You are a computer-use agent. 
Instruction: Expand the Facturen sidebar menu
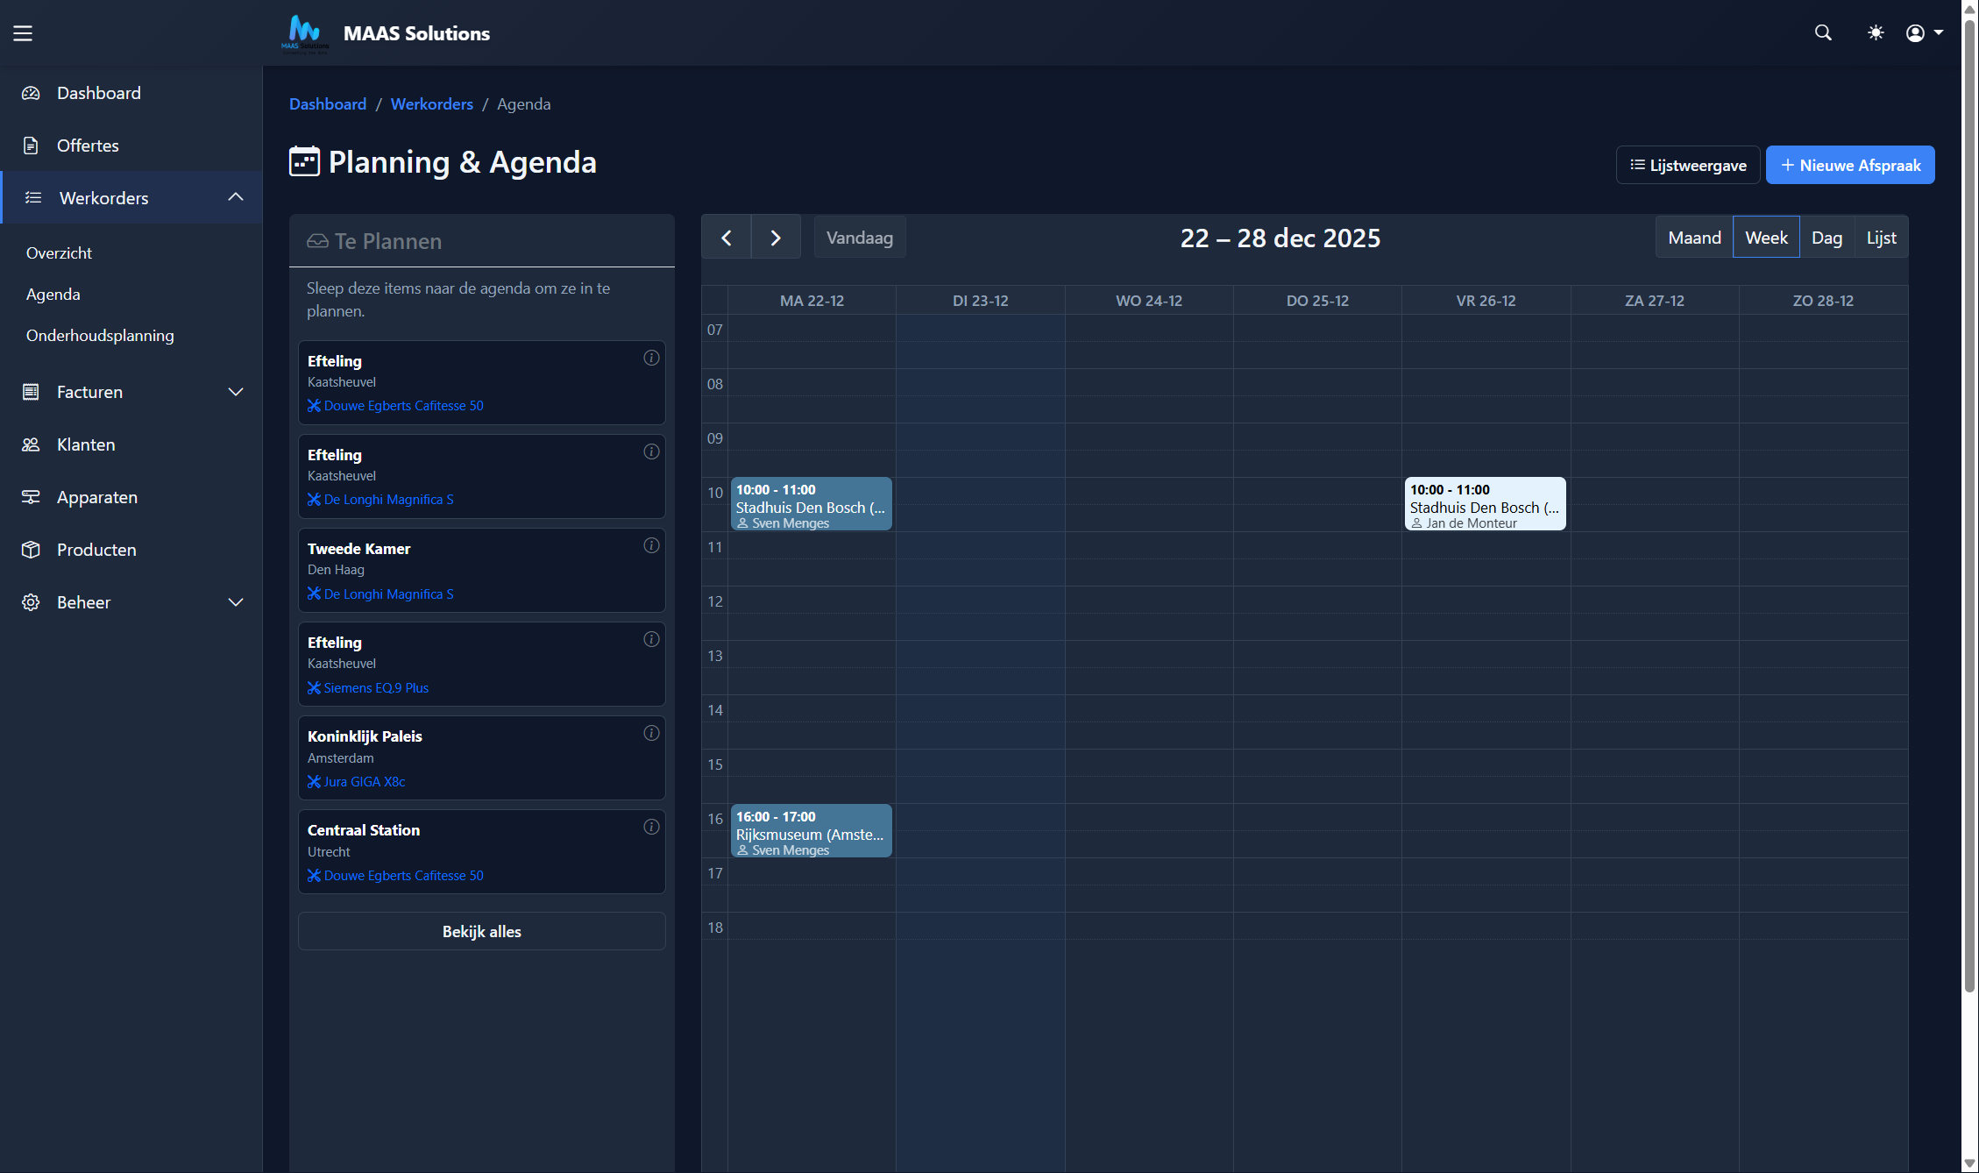point(235,392)
